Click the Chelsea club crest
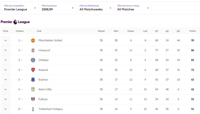Screen dimensions: 200x114 click(x=33, y=60)
